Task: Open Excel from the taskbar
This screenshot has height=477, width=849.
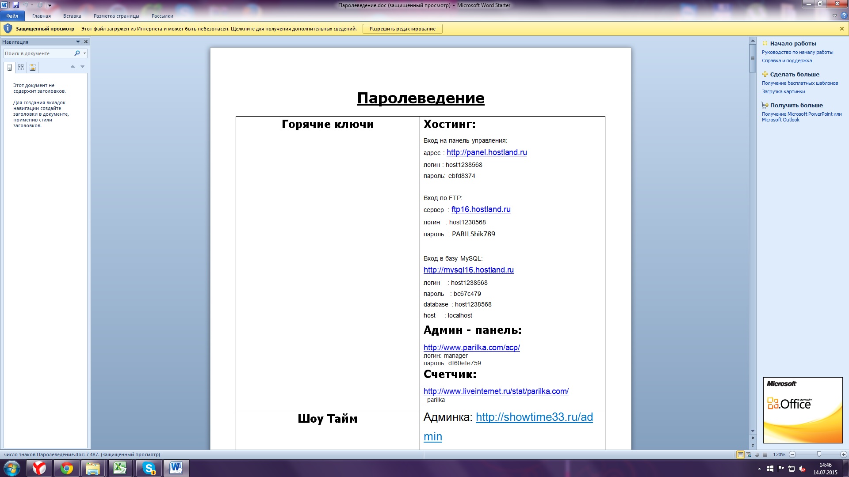Action: click(x=120, y=468)
